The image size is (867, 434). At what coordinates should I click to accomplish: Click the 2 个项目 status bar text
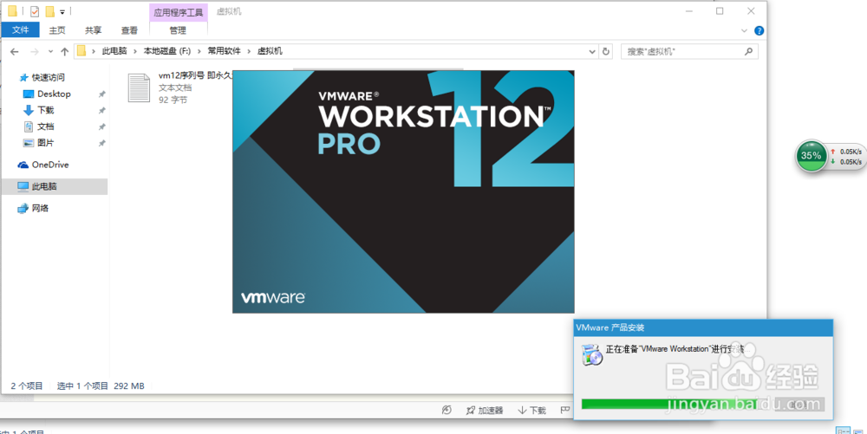pyautogui.click(x=27, y=386)
